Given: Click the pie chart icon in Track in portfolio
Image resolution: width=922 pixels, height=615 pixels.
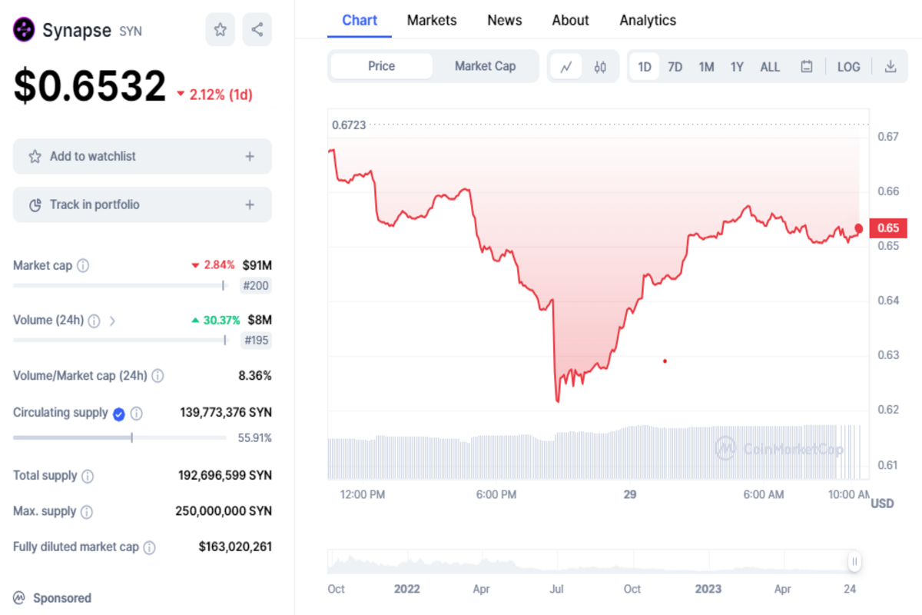Looking at the screenshot, I should (x=35, y=205).
